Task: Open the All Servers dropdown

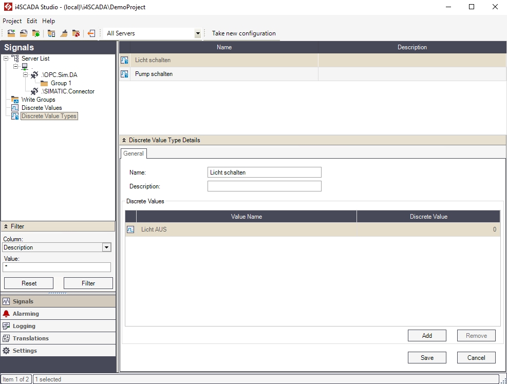Action: coord(198,33)
